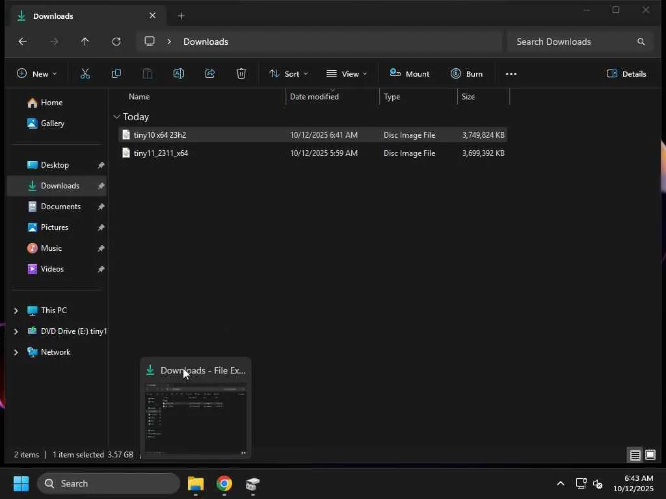The height and width of the screenshot is (499, 666).
Task: Switch to details list view icon
Action: 635,455
